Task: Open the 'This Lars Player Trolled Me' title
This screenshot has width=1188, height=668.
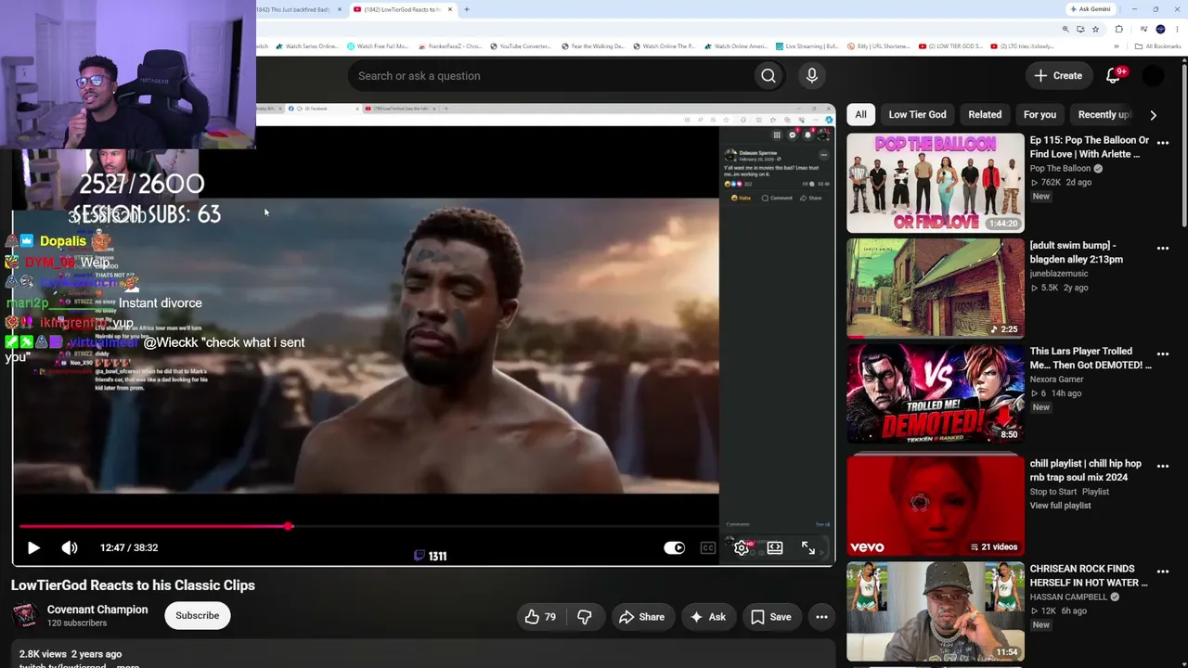Action: coord(1091,358)
